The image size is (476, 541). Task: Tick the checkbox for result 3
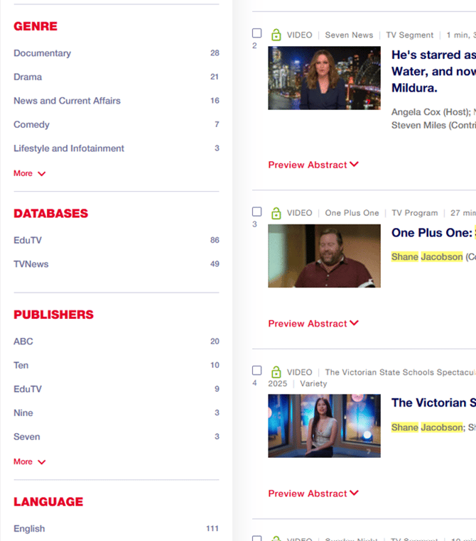[x=257, y=212]
